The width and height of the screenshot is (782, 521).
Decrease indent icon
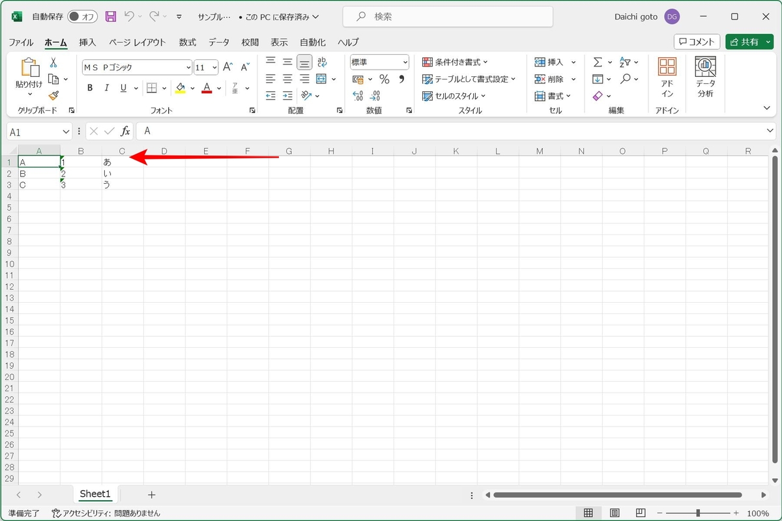(x=270, y=96)
